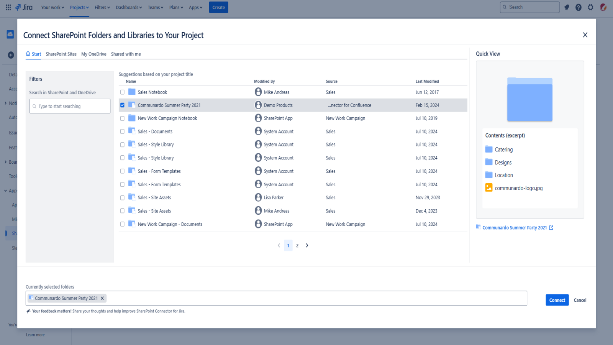Open the My OneDrive tab

(x=93, y=54)
